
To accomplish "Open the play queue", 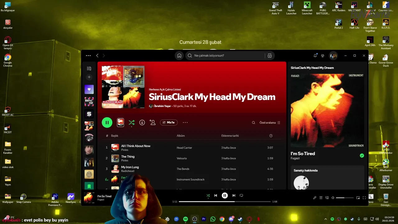I will tap(321, 198).
